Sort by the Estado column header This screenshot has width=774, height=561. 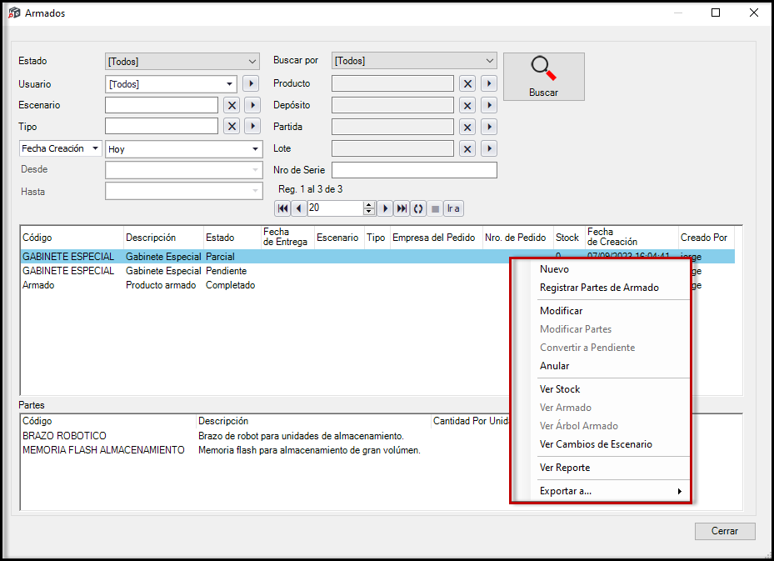click(x=232, y=238)
